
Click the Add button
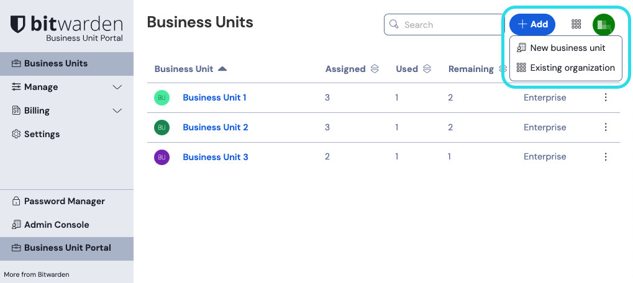coord(532,24)
